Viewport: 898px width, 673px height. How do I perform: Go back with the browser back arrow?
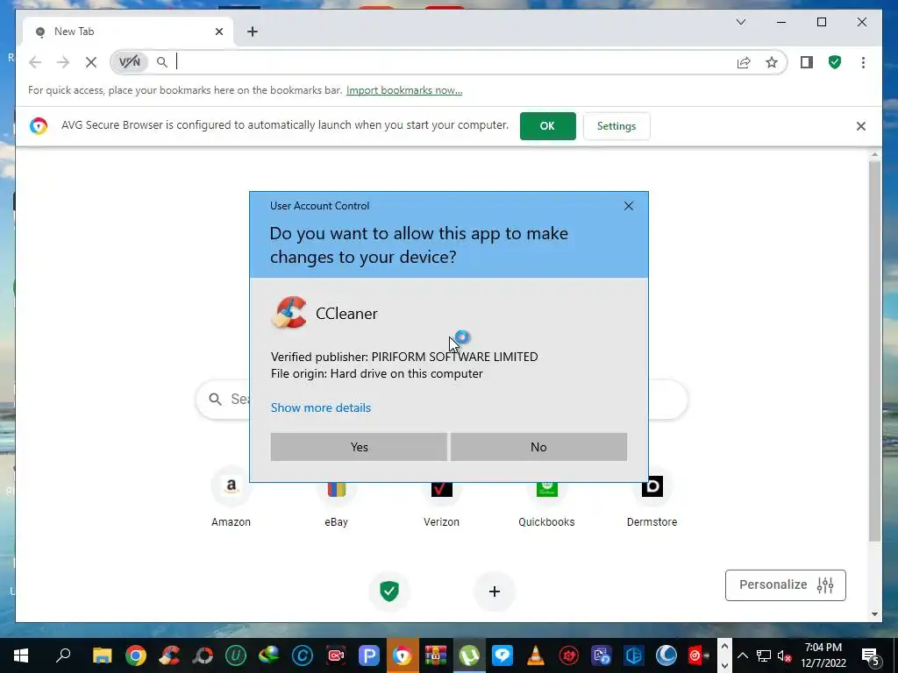pyautogui.click(x=35, y=62)
